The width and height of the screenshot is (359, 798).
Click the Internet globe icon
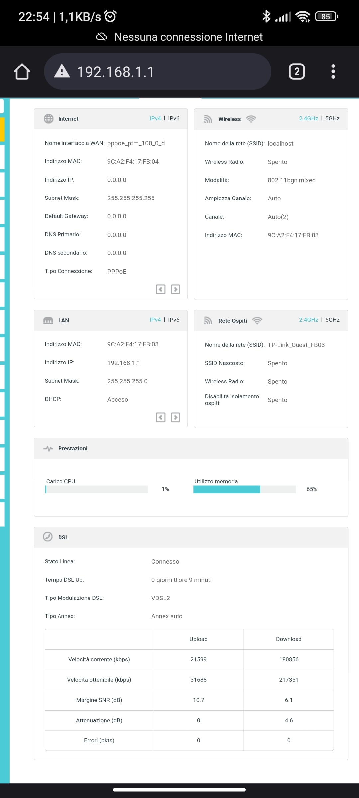pos(49,119)
